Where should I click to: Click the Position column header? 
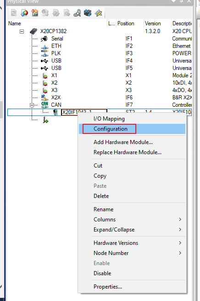coord(130,23)
